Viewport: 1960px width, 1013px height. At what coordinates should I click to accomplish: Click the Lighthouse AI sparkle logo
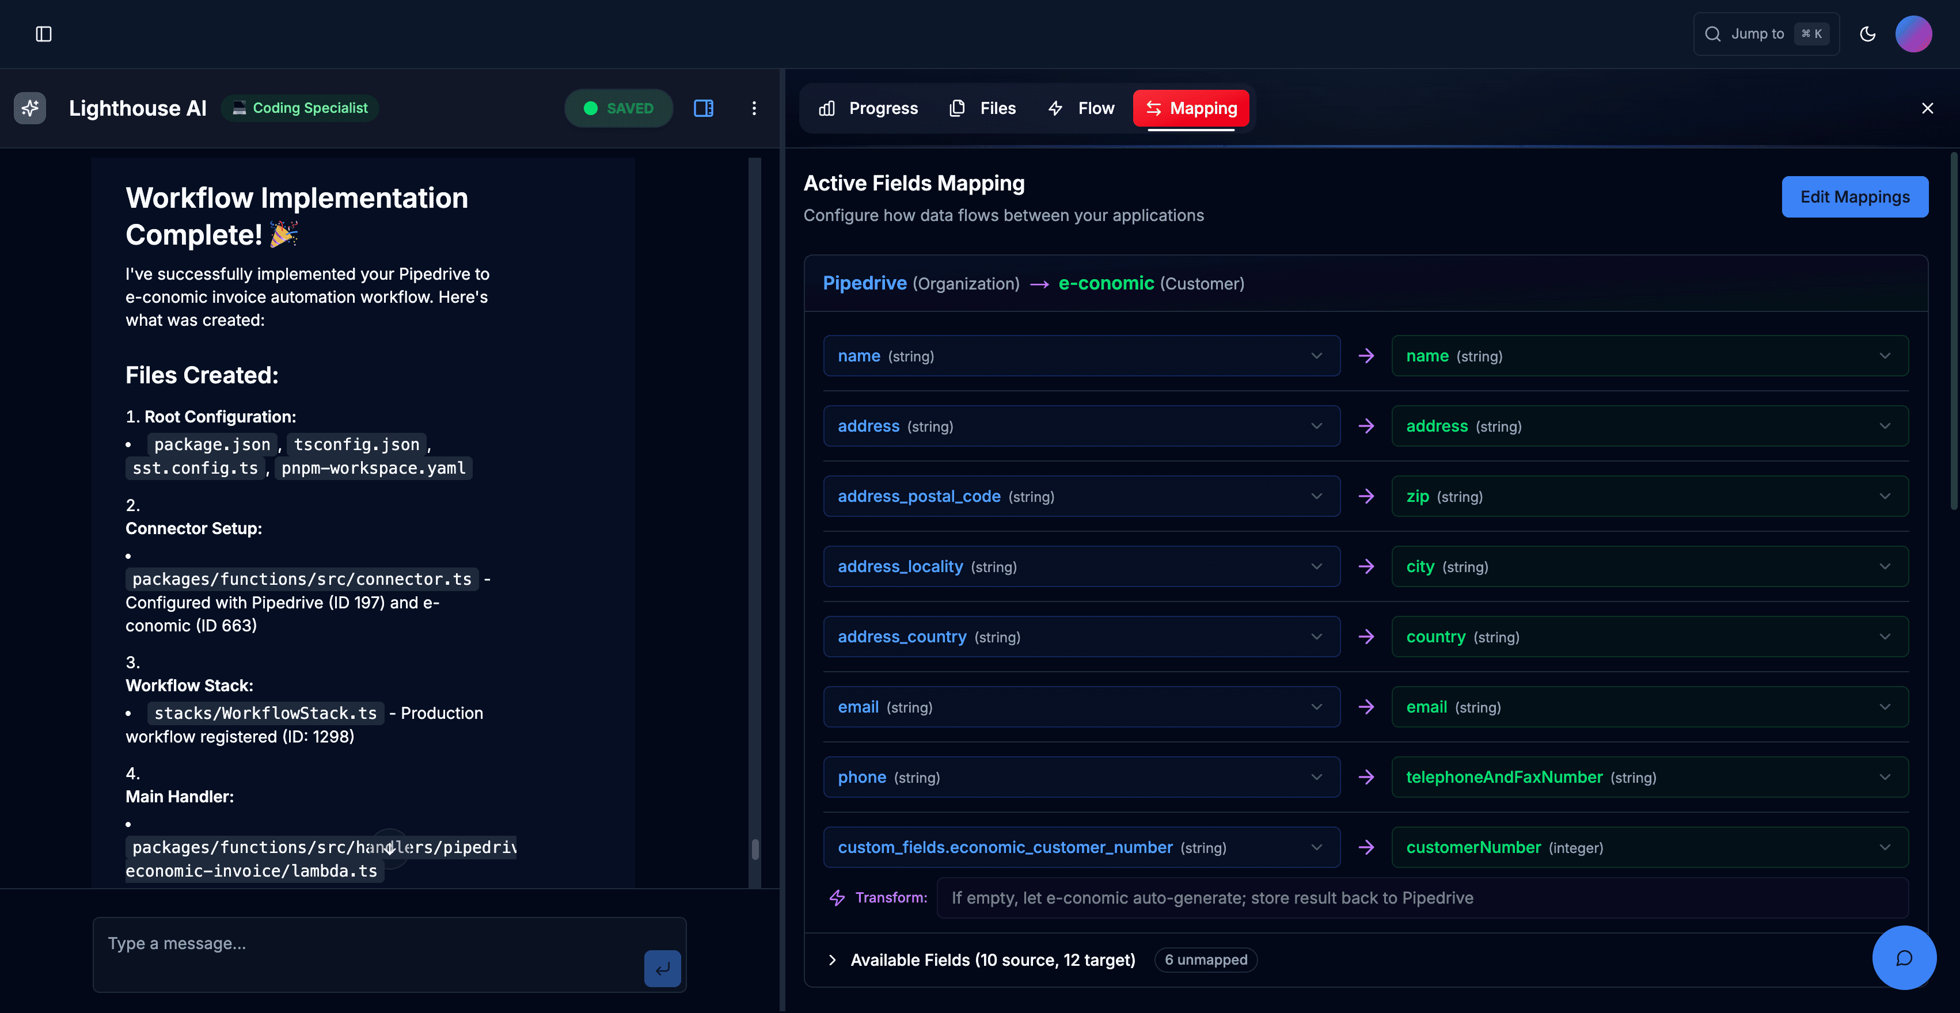tap(30, 108)
